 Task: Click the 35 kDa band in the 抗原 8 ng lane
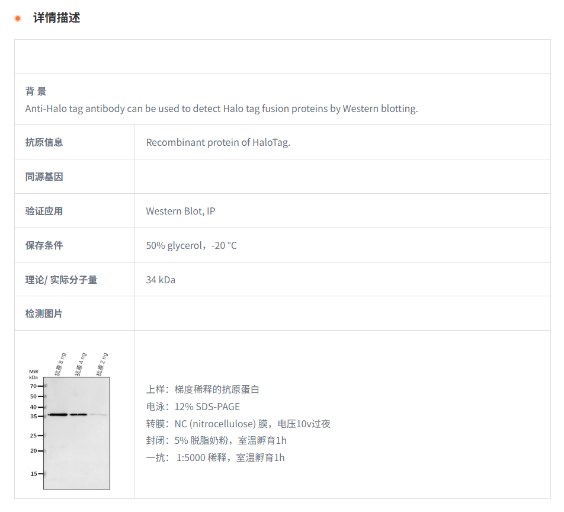59,414
